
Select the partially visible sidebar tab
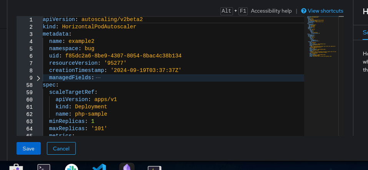pyautogui.click(x=365, y=33)
